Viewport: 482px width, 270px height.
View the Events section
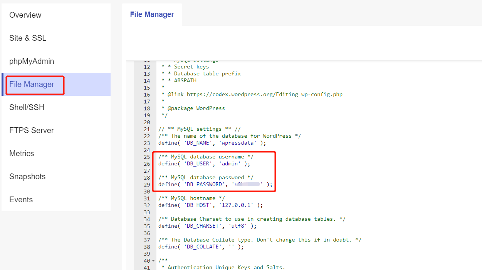click(56, 200)
